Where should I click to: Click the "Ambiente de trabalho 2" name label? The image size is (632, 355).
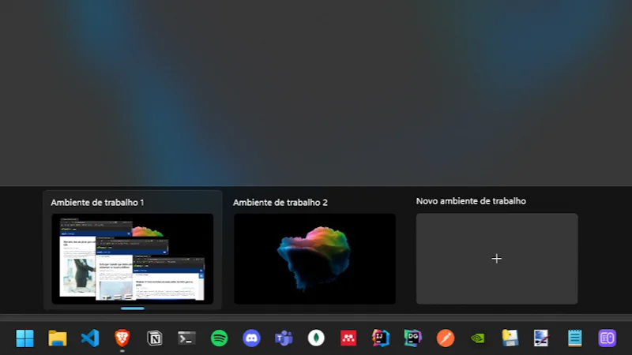(x=280, y=203)
